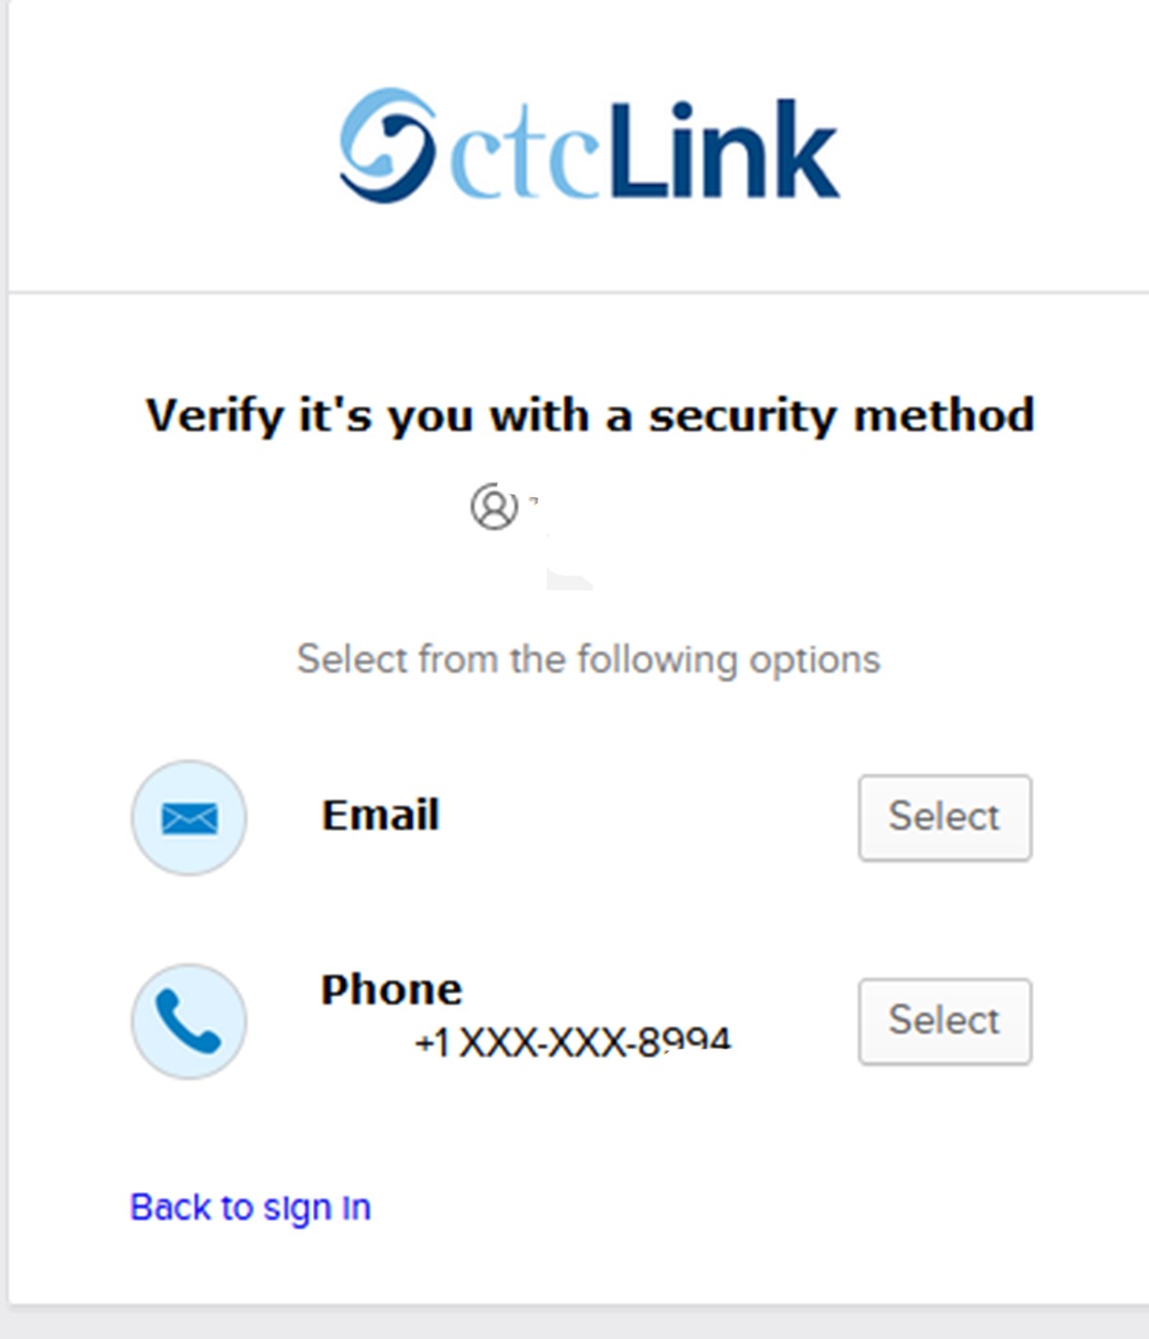Choose Phone as your verification method
The image size is (1149, 1339).
coord(944,1020)
